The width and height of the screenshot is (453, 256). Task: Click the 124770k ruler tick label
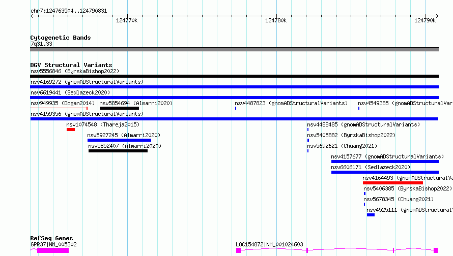click(127, 20)
